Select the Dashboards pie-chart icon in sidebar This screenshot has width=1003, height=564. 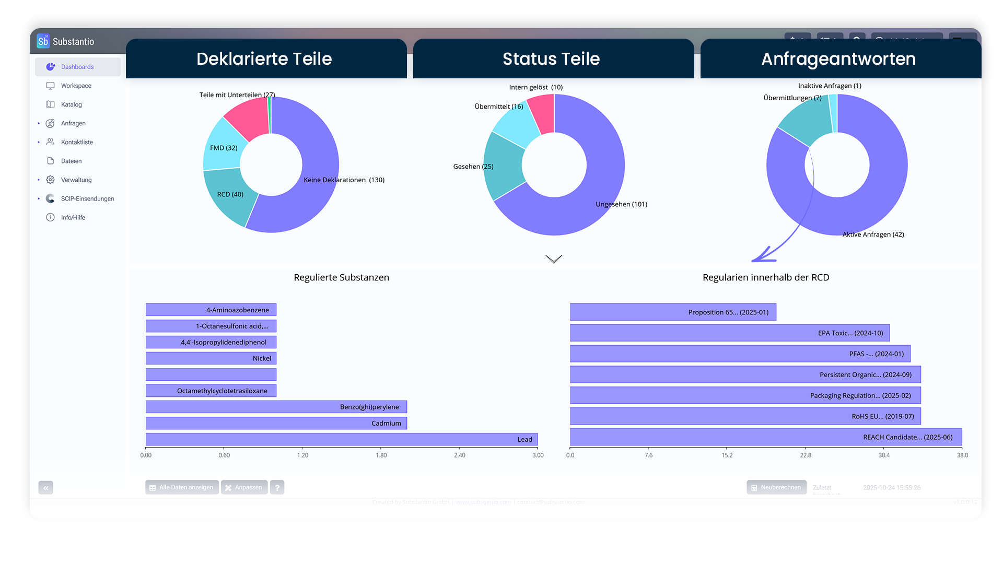tap(50, 67)
